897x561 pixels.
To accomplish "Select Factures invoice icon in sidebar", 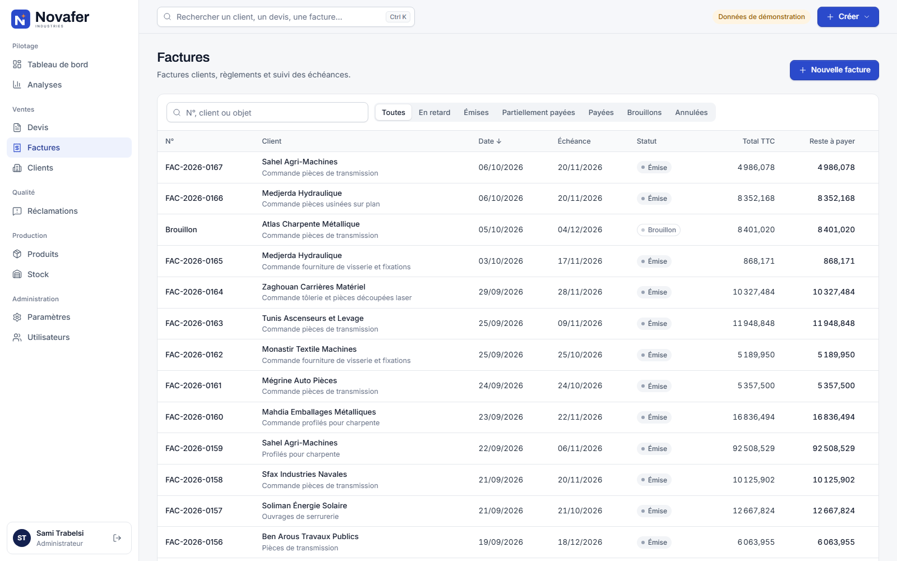I will [x=17, y=148].
